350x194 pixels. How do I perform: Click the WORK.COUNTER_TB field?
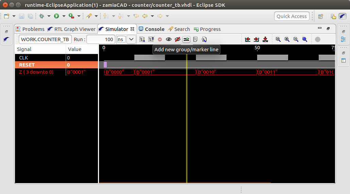(x=45, y=39)
